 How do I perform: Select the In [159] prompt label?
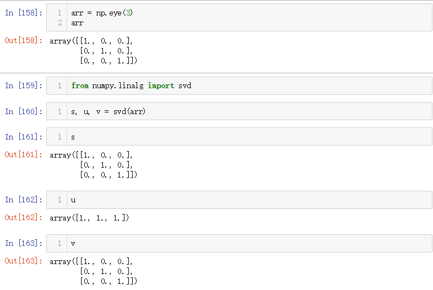pyautogui.click(x=24, y=85)
